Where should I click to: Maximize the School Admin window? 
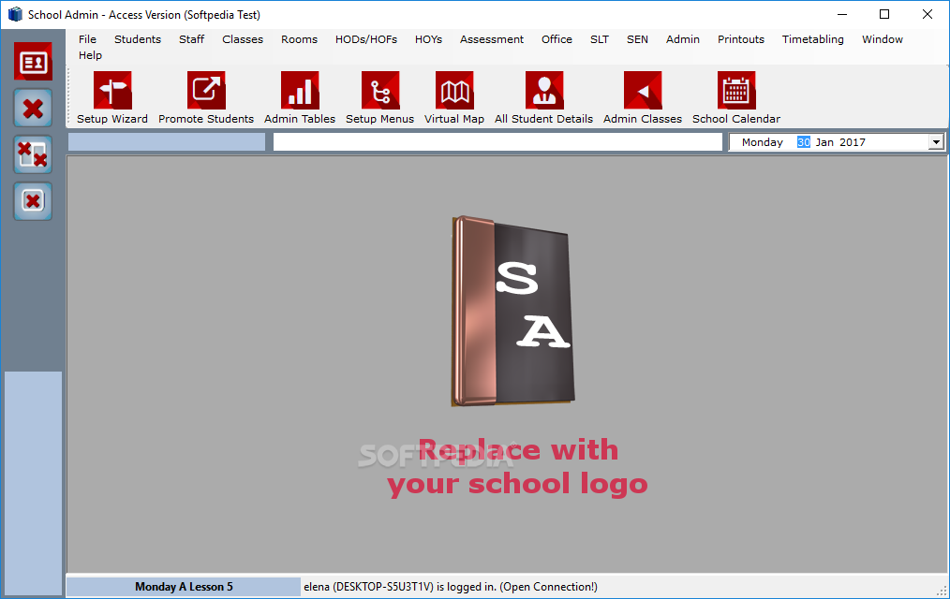(884, 14)
